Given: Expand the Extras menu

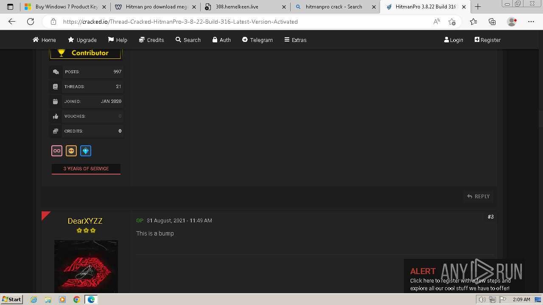Looking at the screenshot, I should 295,40.
